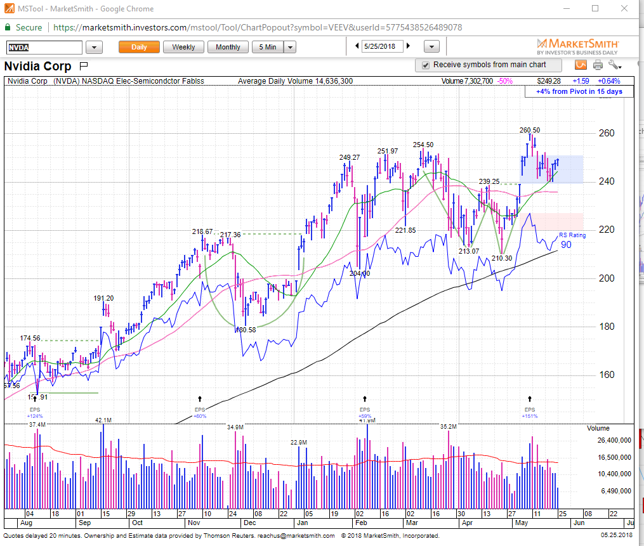644x546 pixels.
Task: Click the Secure padlock icon in the address bar
Action: pyautogui.click(x=8, y=27)
